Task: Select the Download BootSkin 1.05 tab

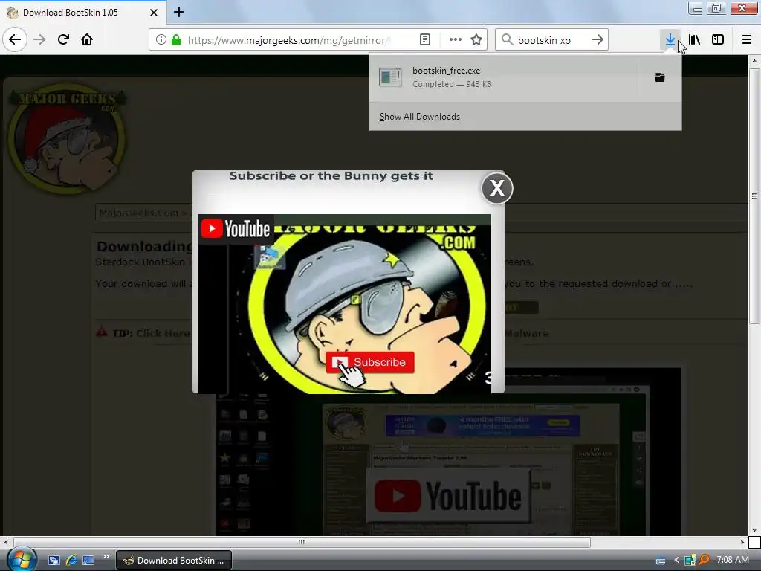Action: tap(83, 13)
